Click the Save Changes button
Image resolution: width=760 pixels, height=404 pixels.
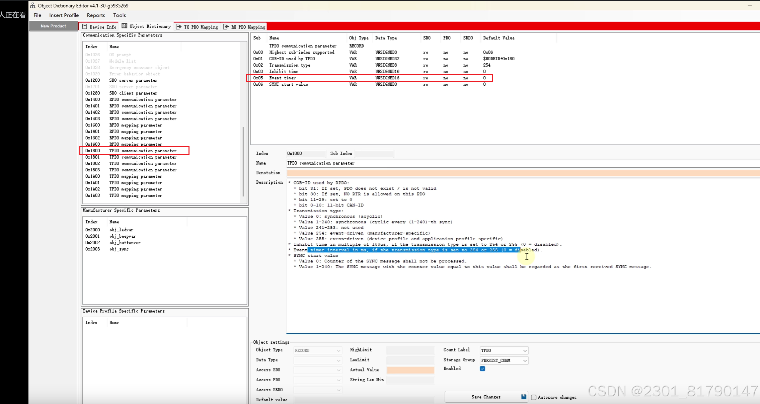pos(485,397)
